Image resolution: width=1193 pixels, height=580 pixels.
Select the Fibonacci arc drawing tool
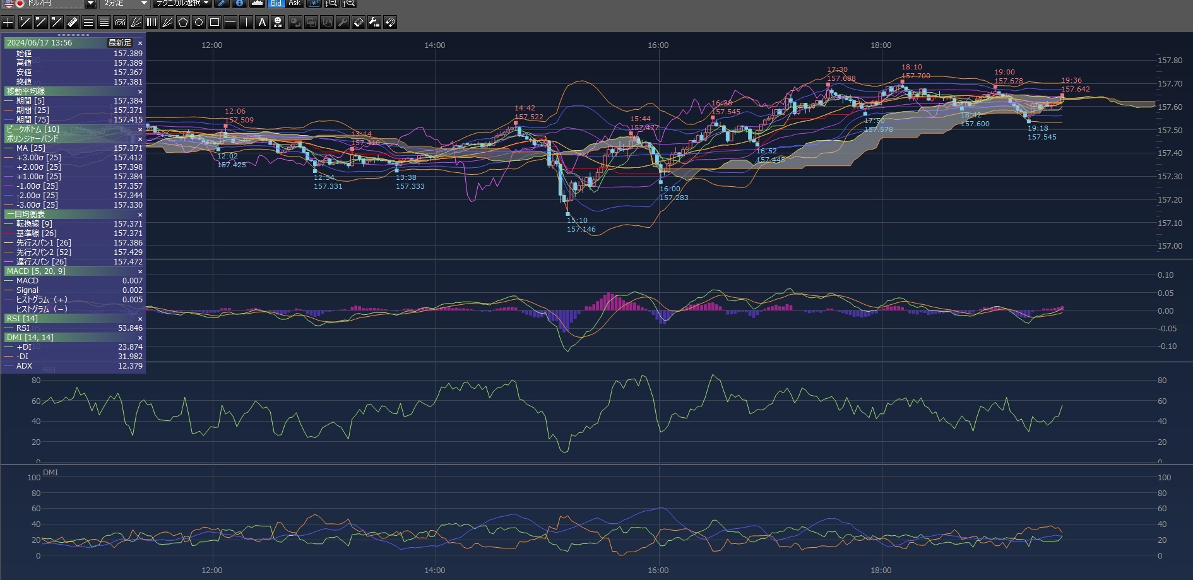click(120, 23)
